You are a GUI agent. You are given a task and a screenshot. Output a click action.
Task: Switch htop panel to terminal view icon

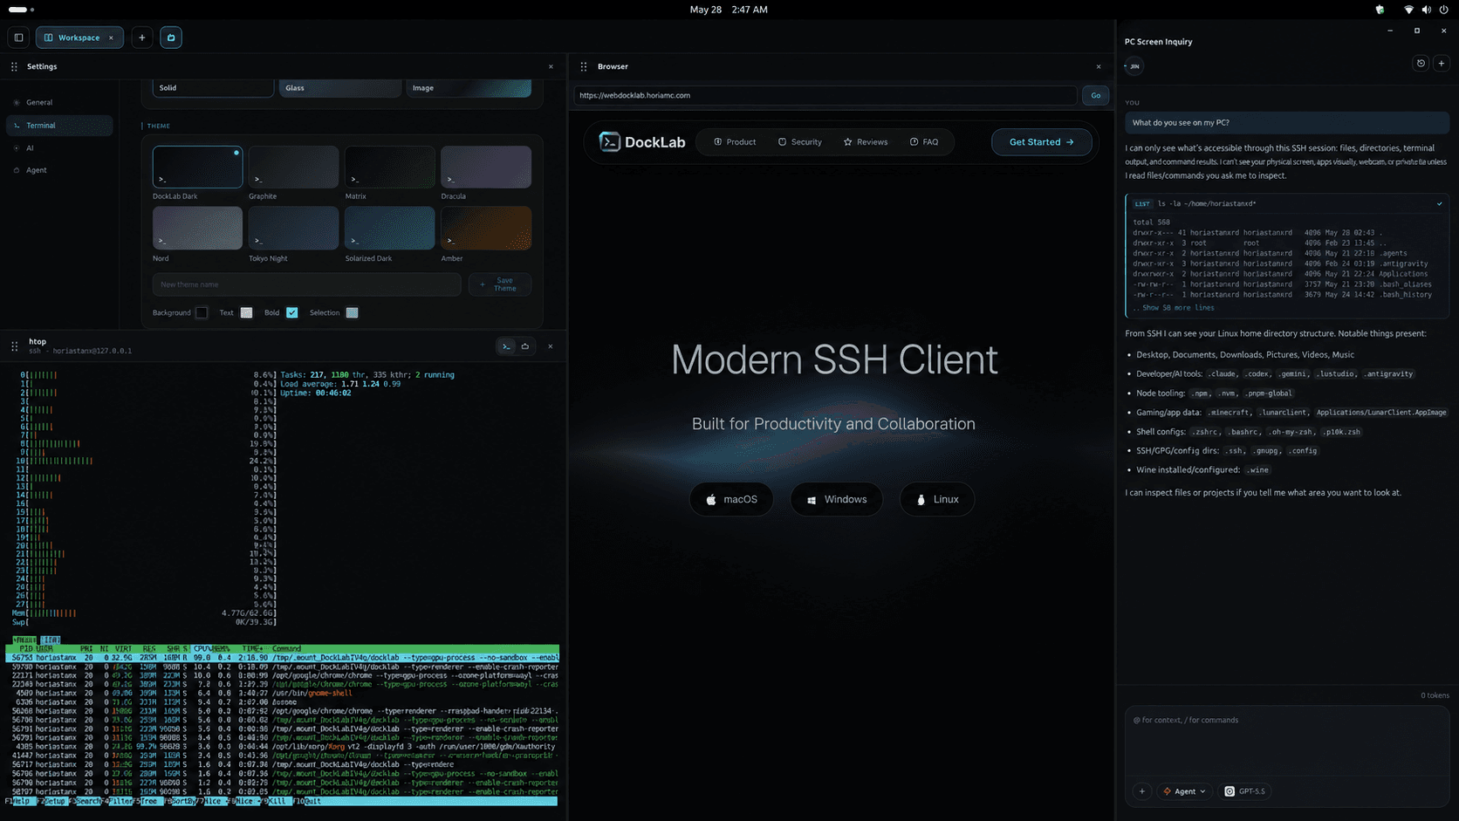pos(506,346)
